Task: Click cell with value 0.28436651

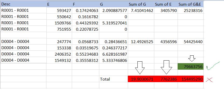Action: pos(114,42)
